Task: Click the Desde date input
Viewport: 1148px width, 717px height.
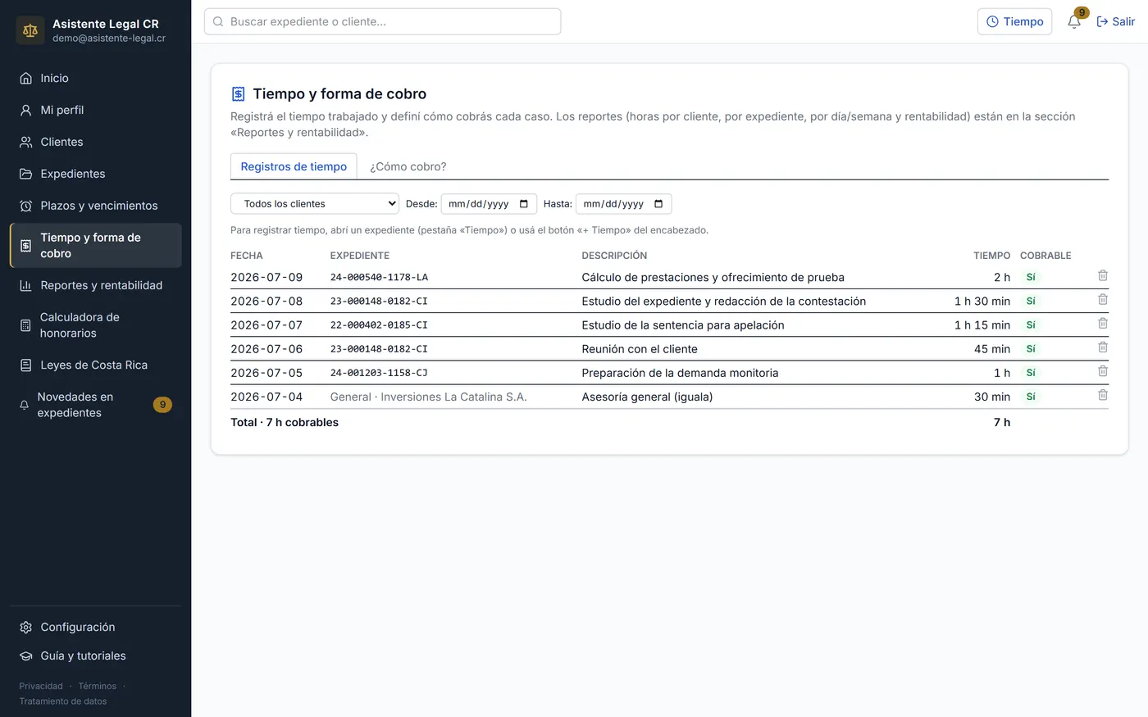Action: coord(489,204)
